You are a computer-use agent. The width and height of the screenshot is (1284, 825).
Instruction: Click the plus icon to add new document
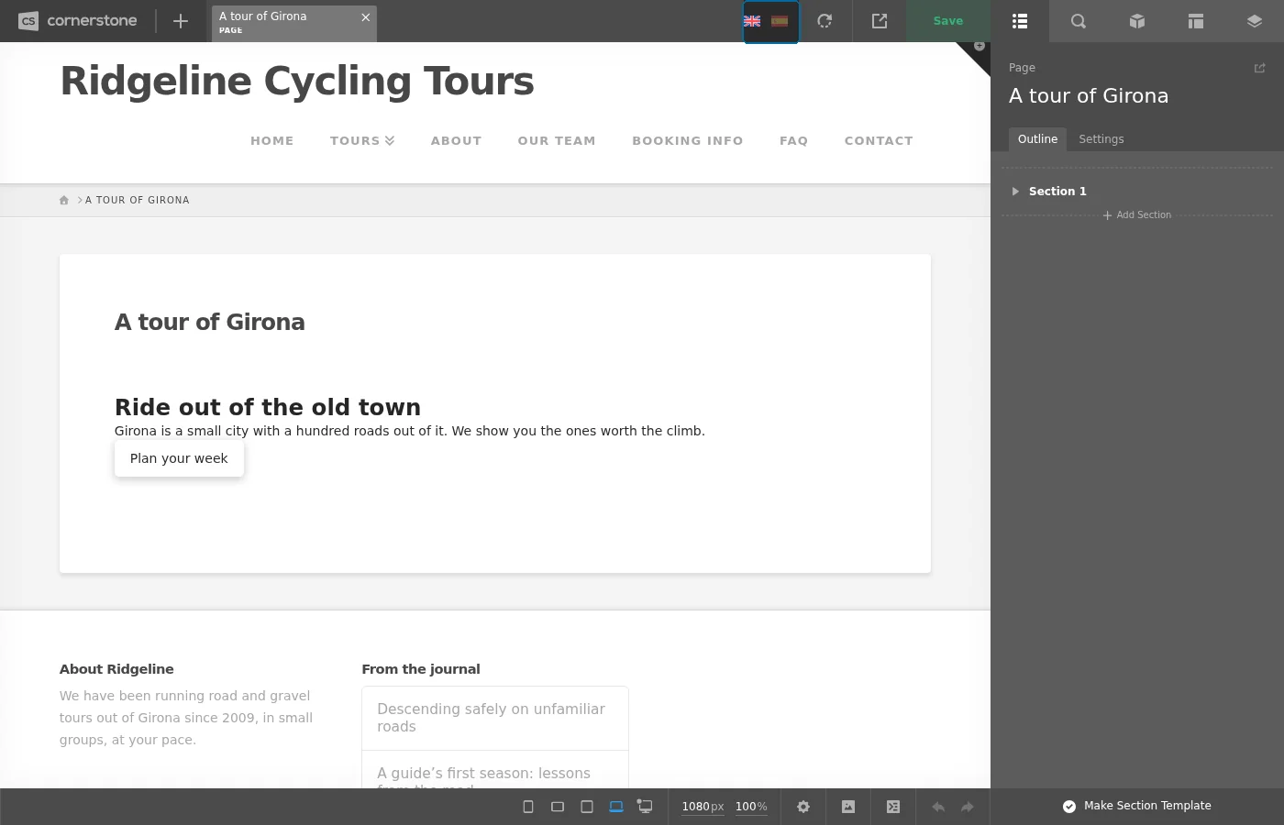click(181, 21)
